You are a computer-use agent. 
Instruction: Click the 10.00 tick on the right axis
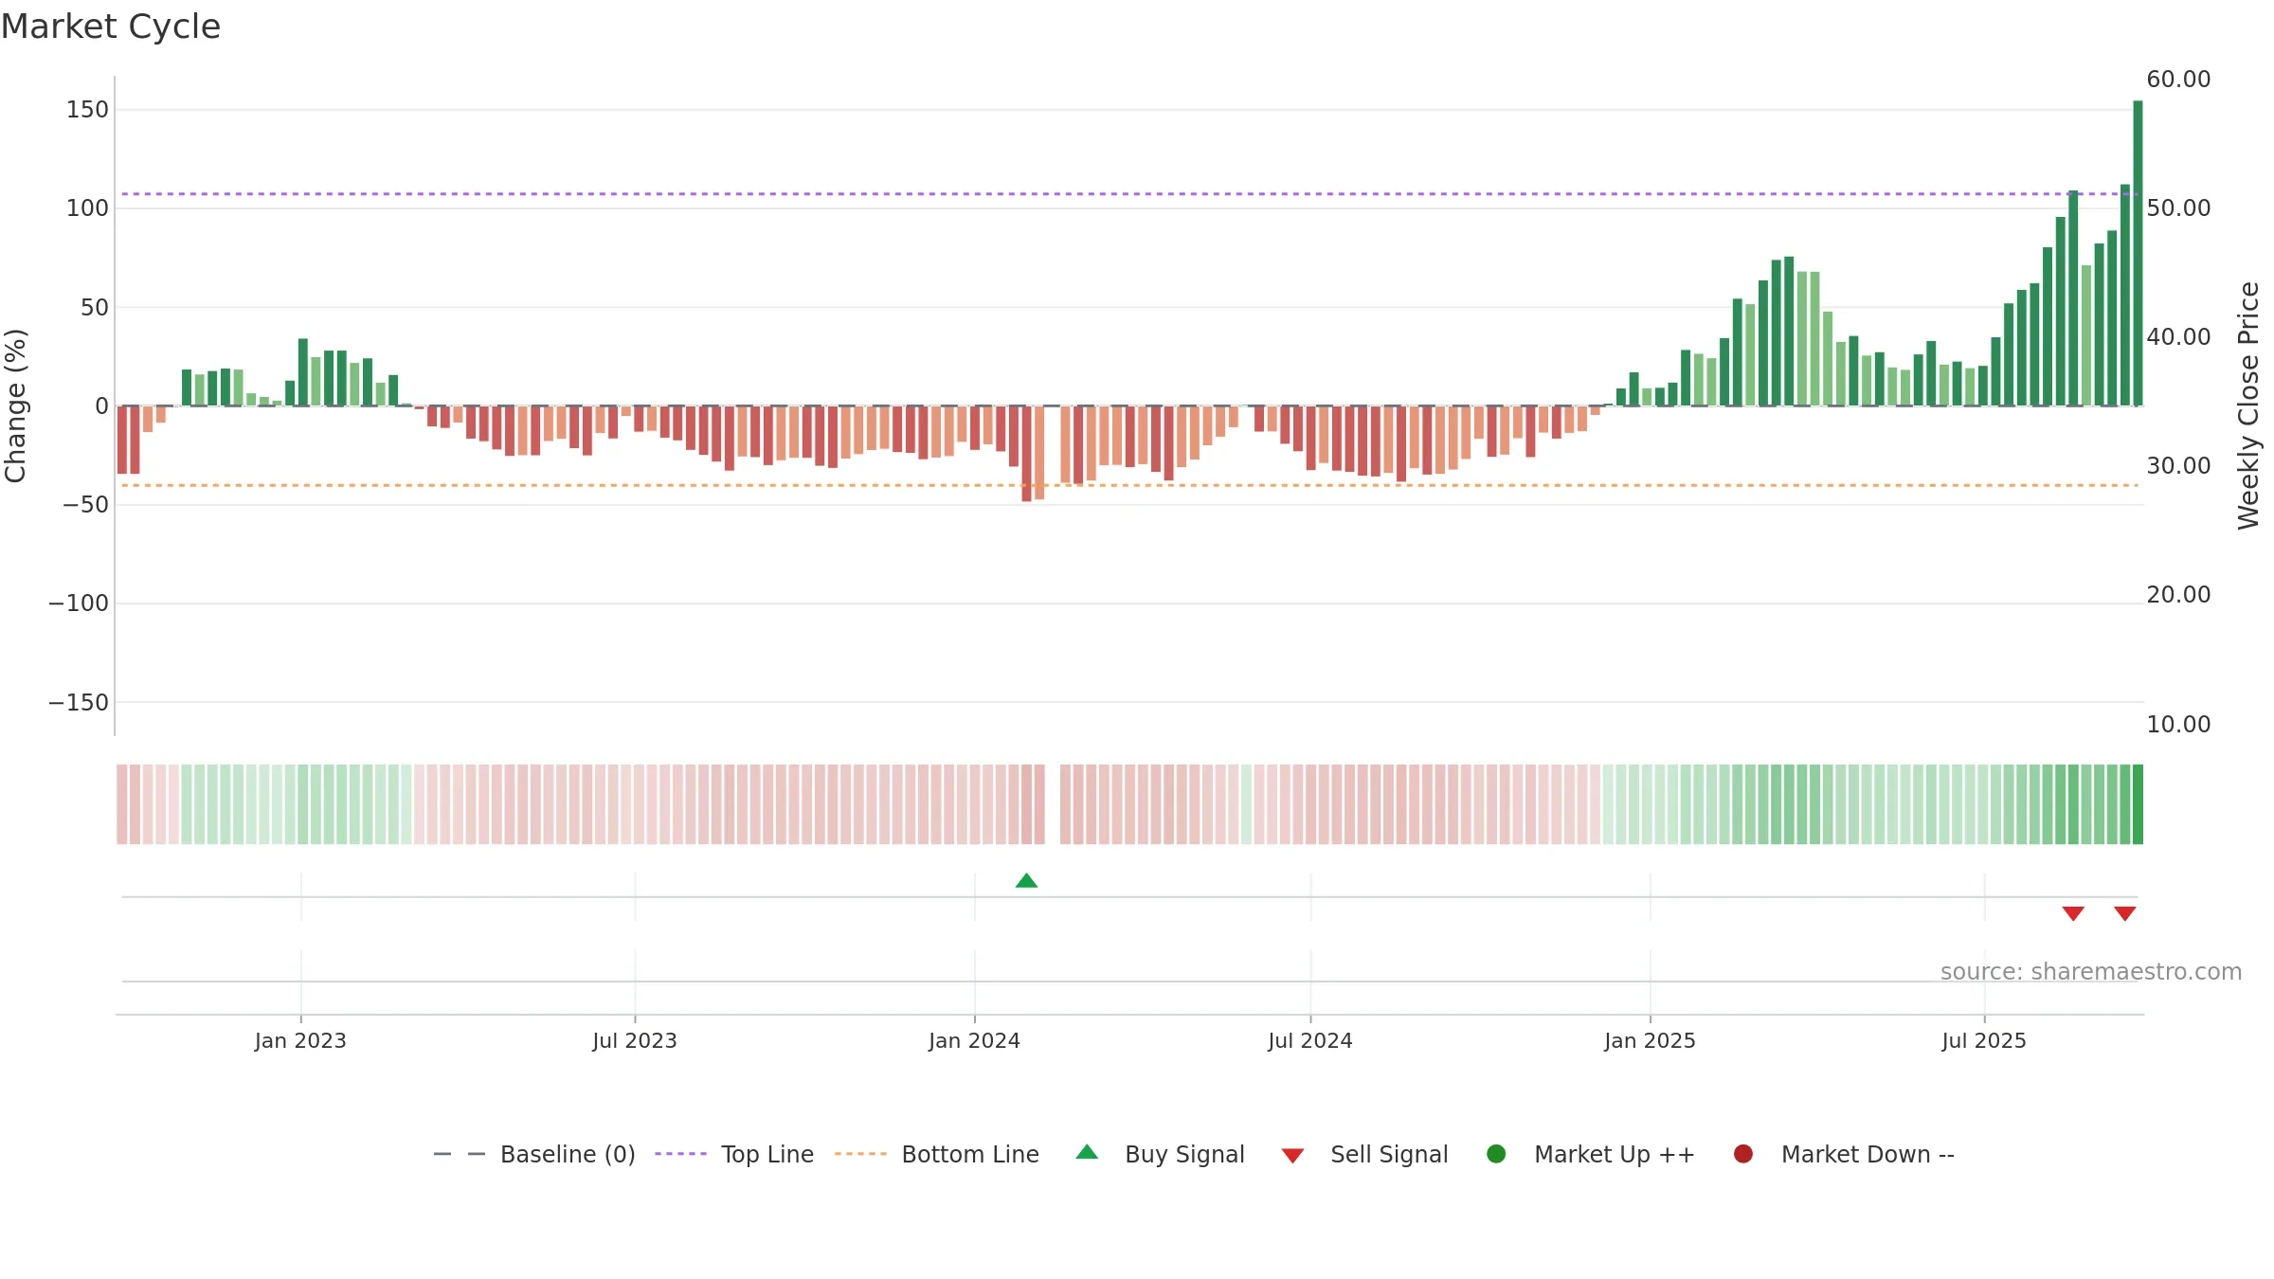coord(2178,725)
